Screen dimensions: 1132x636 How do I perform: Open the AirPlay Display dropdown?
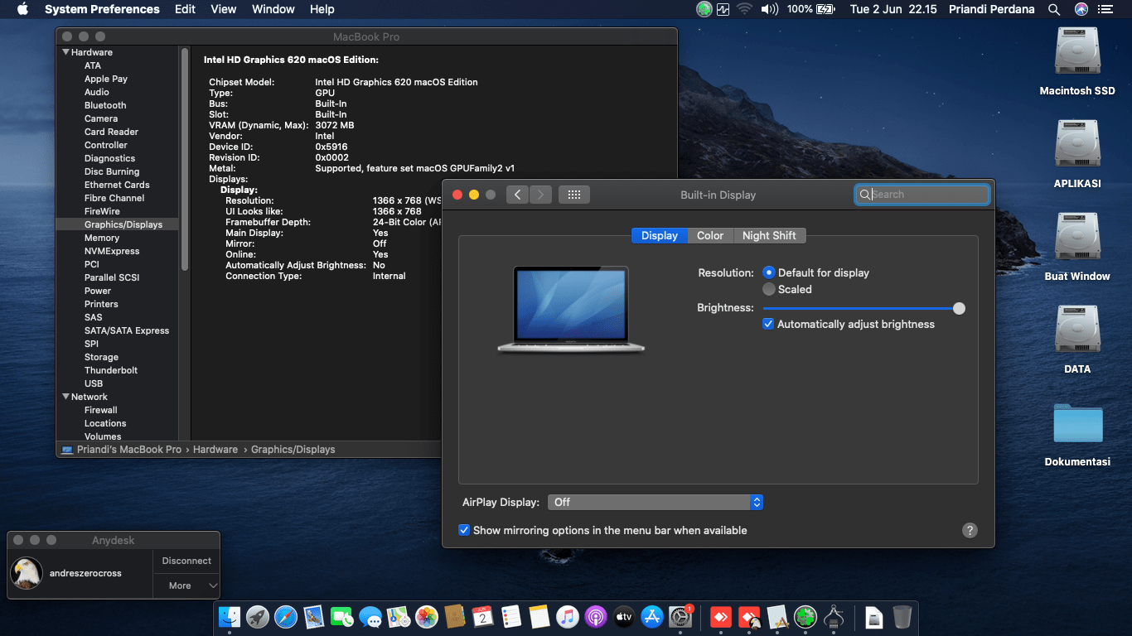point(655,502)
